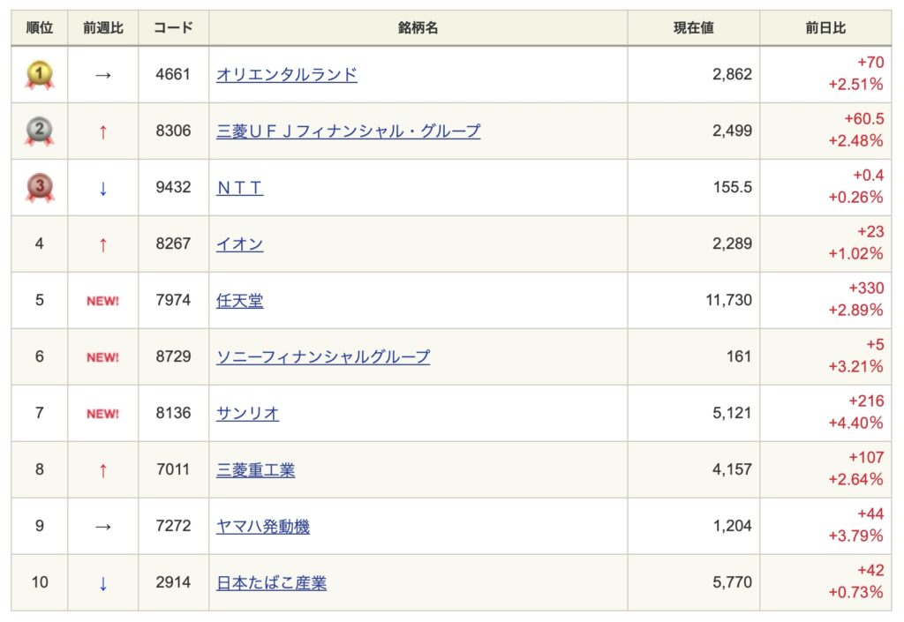
Task: Click the blue down arrow beside code 2914
Action: [102, 583]
